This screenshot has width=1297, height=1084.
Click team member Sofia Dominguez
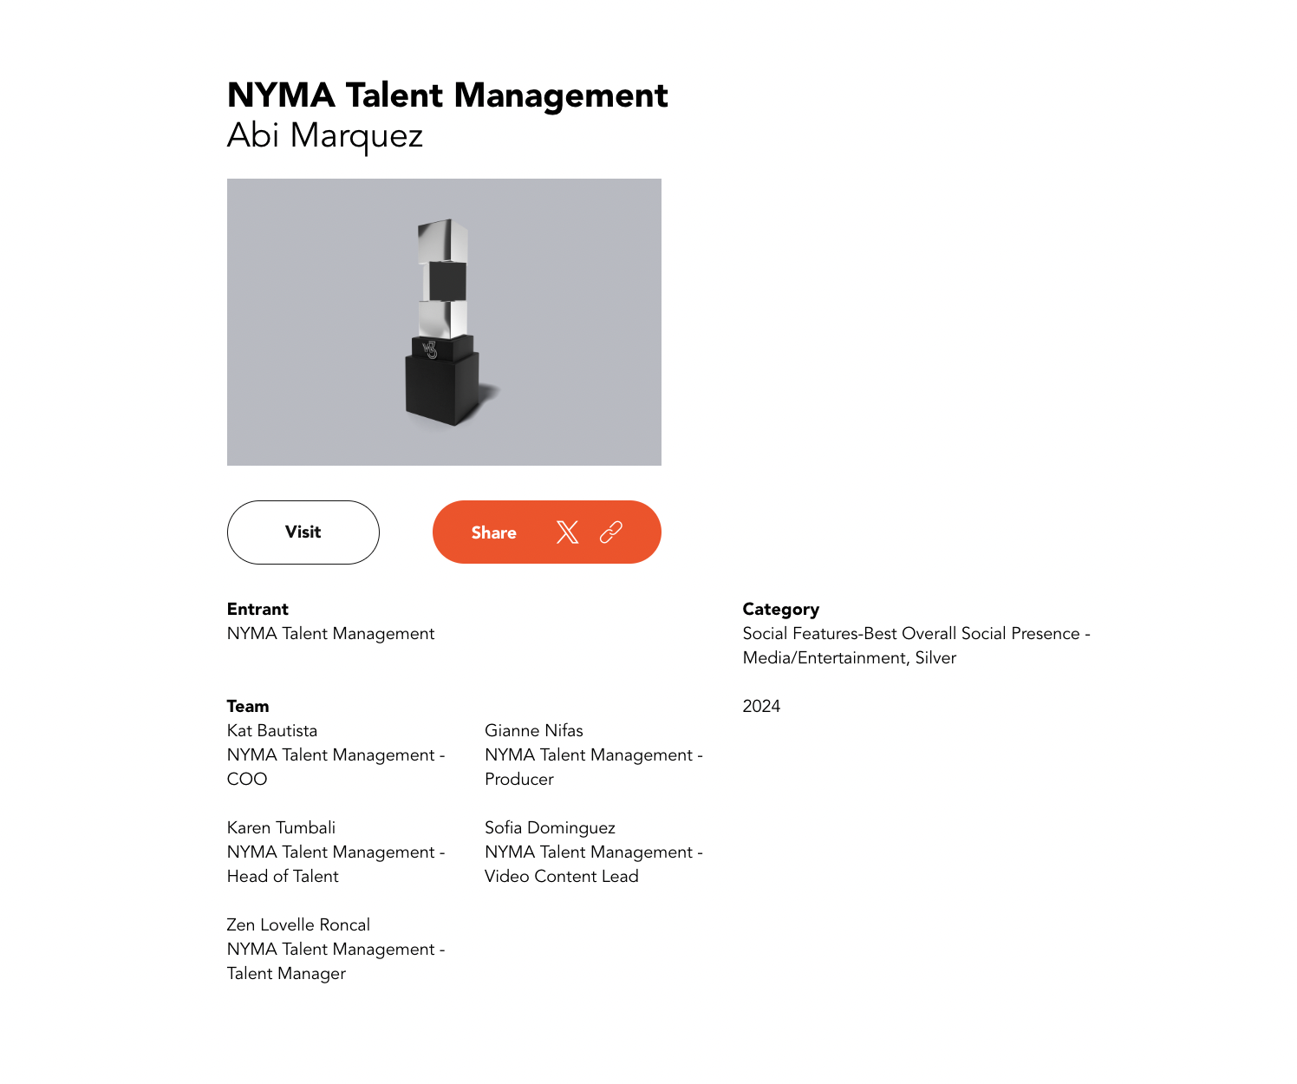coord(550,828)
